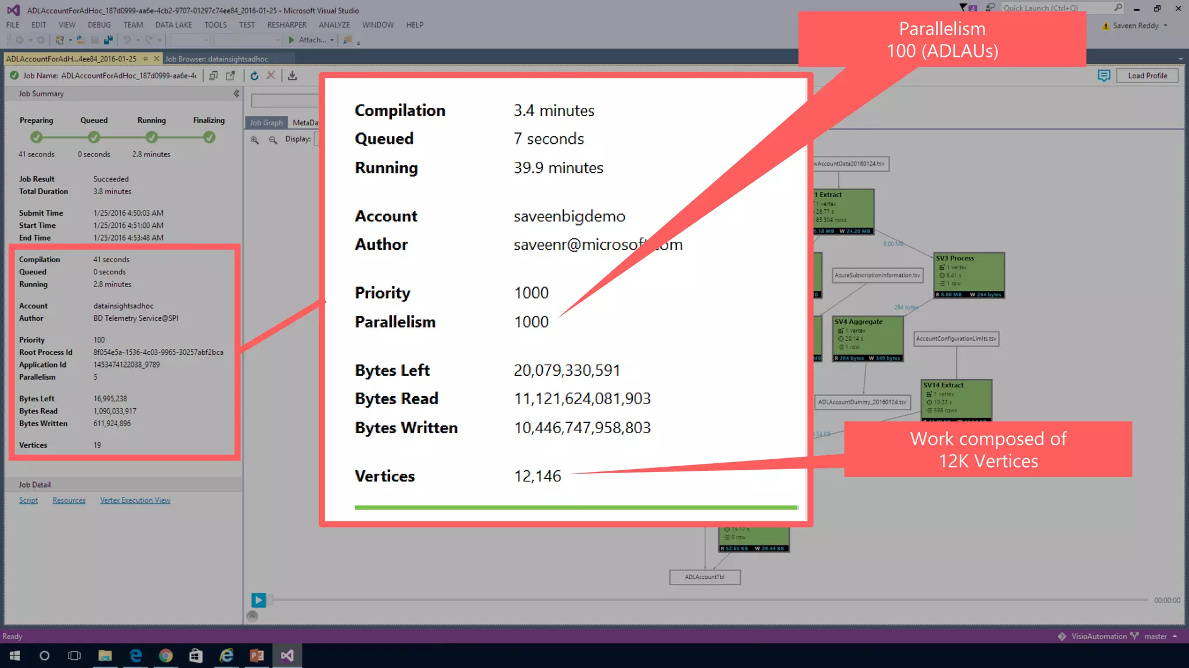Select the MetaData tab
Viewport: 1189px width, 668px height.
click(305, 122)
